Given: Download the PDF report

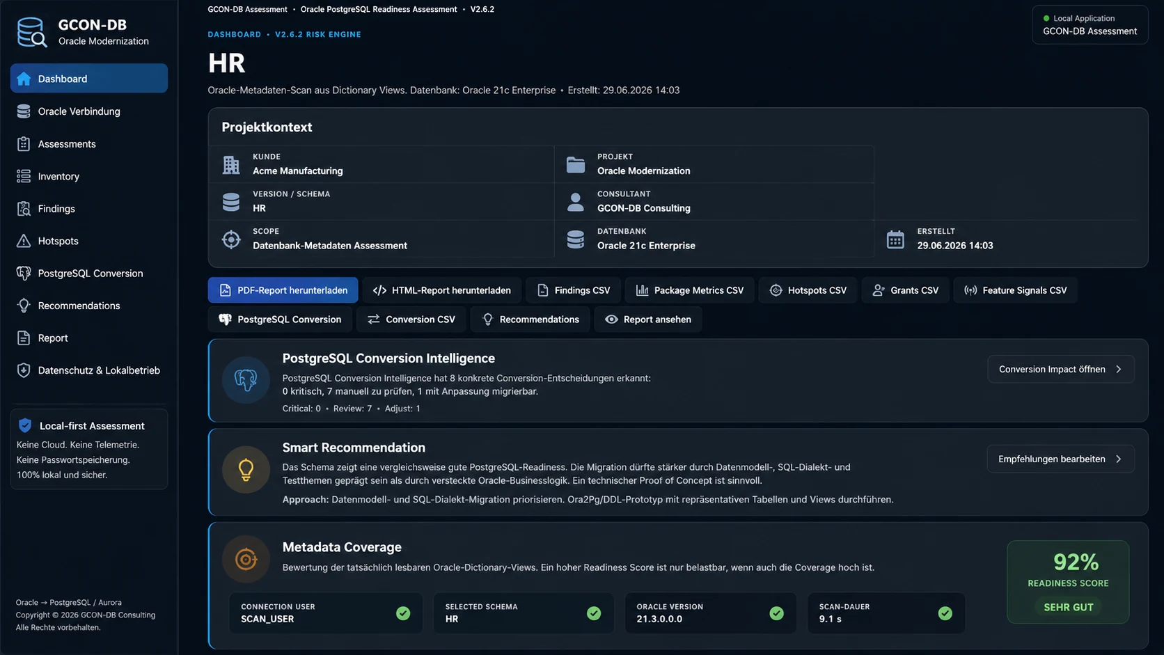Looking at the screenshot, I should (283, 290).
